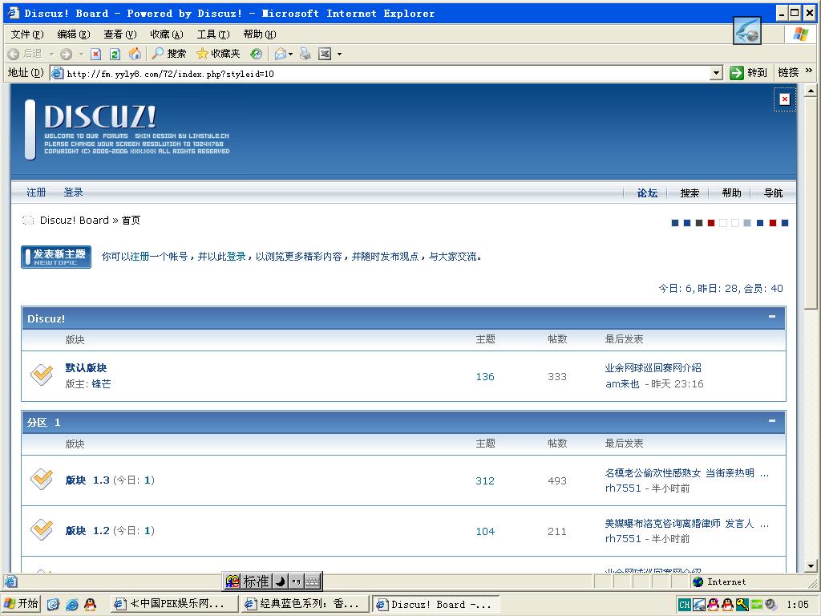Switch to the 中国PEK娱乐网 taskbar window
The image size is (821, 616).
[x=174, y=604]
